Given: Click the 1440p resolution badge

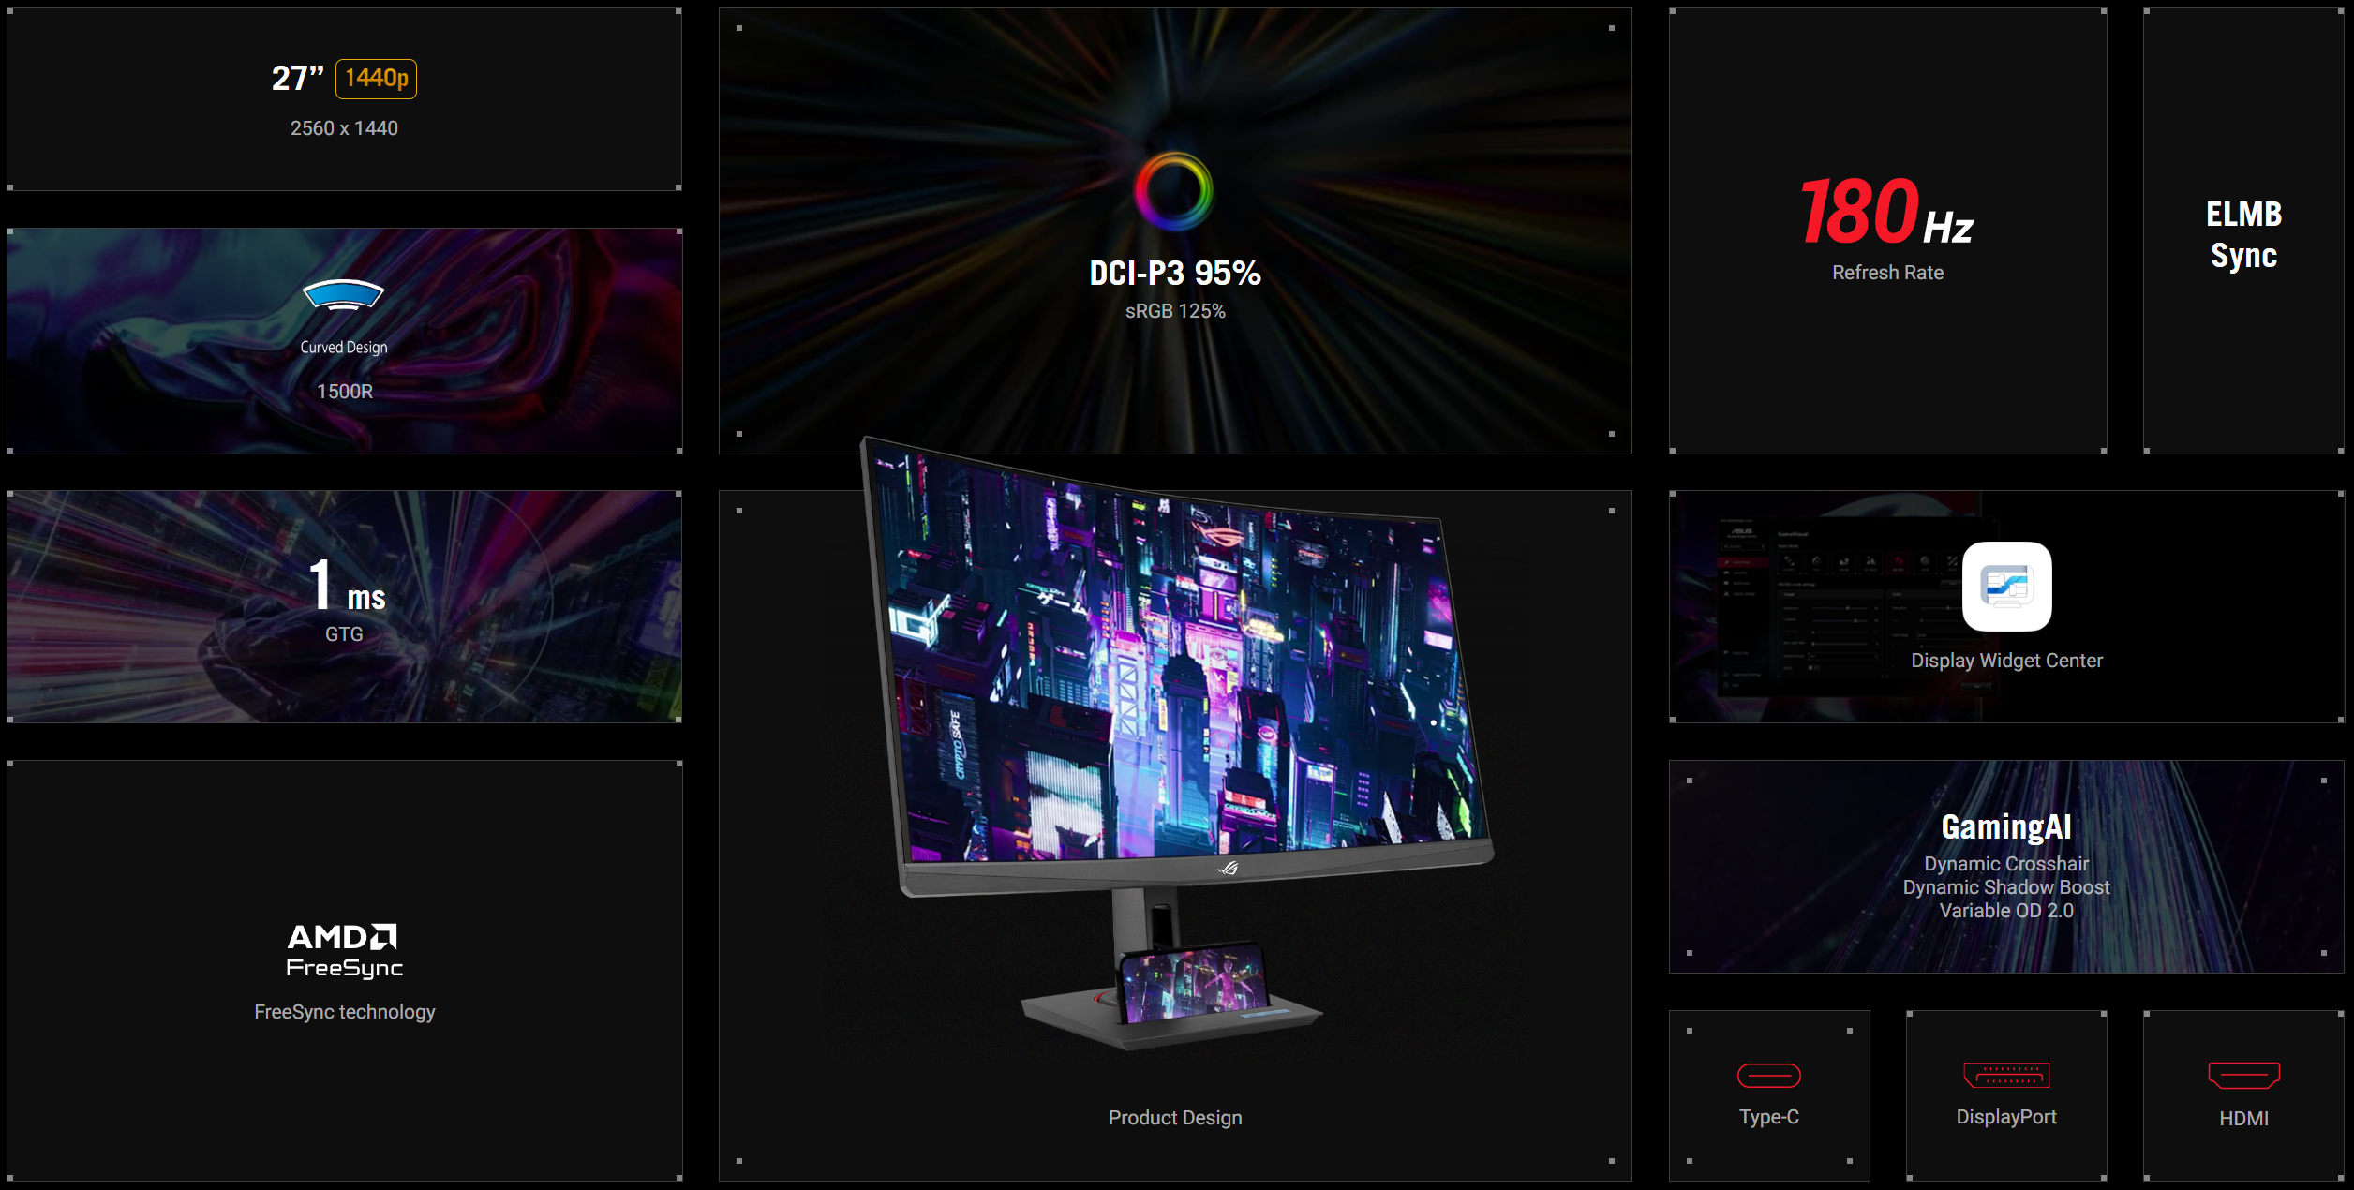Looking at the screenshot, I should [376, 79].
